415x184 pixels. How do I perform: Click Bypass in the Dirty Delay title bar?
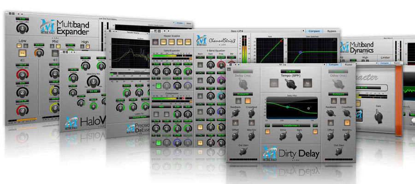pos(348,65)
